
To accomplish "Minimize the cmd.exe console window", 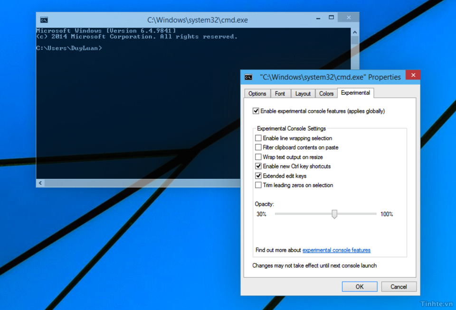I will click(318, 18).
